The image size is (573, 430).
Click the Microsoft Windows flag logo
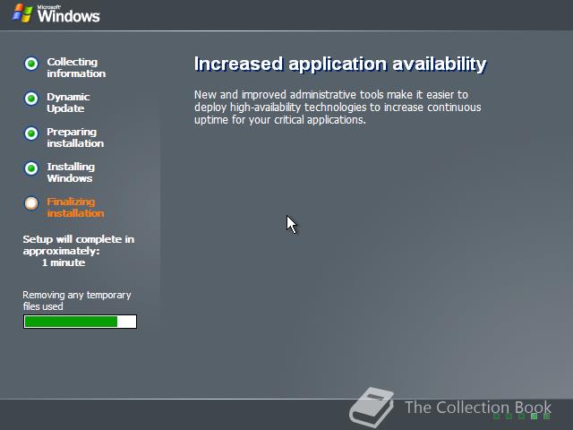coord(22,13)
